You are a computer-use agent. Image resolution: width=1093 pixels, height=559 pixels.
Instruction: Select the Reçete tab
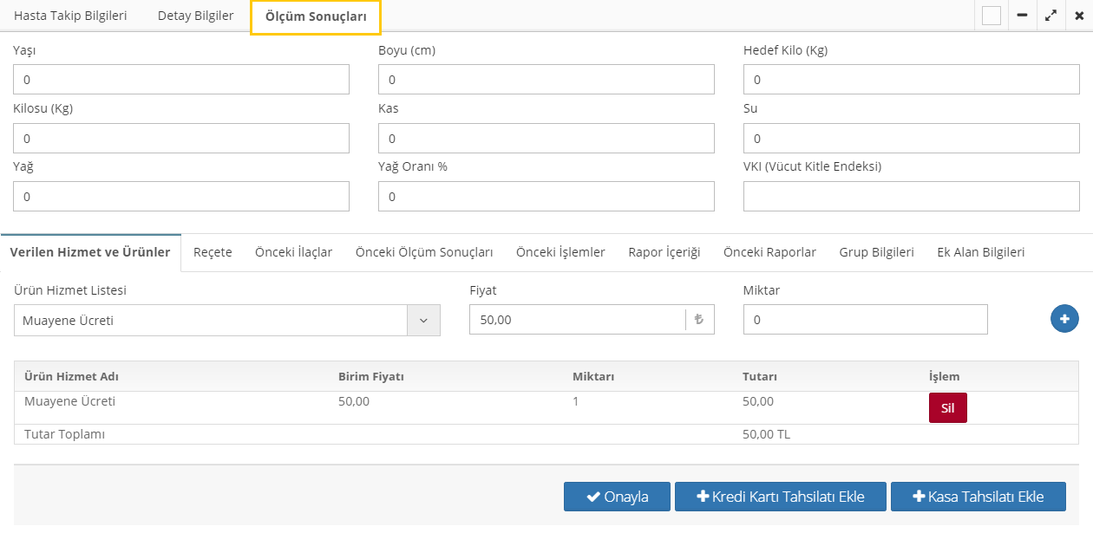click(x=213, y=252)
